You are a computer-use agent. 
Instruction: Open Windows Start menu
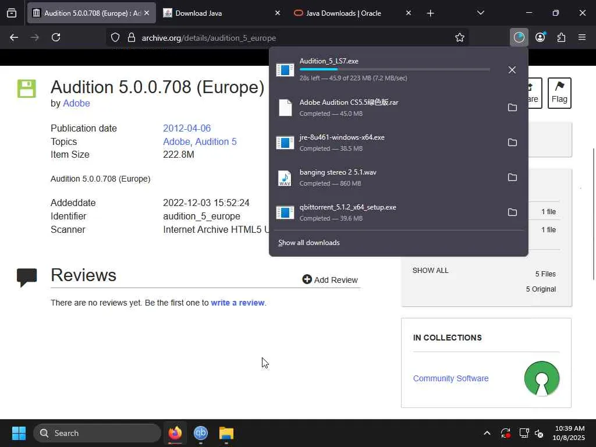tap(19, 433)
